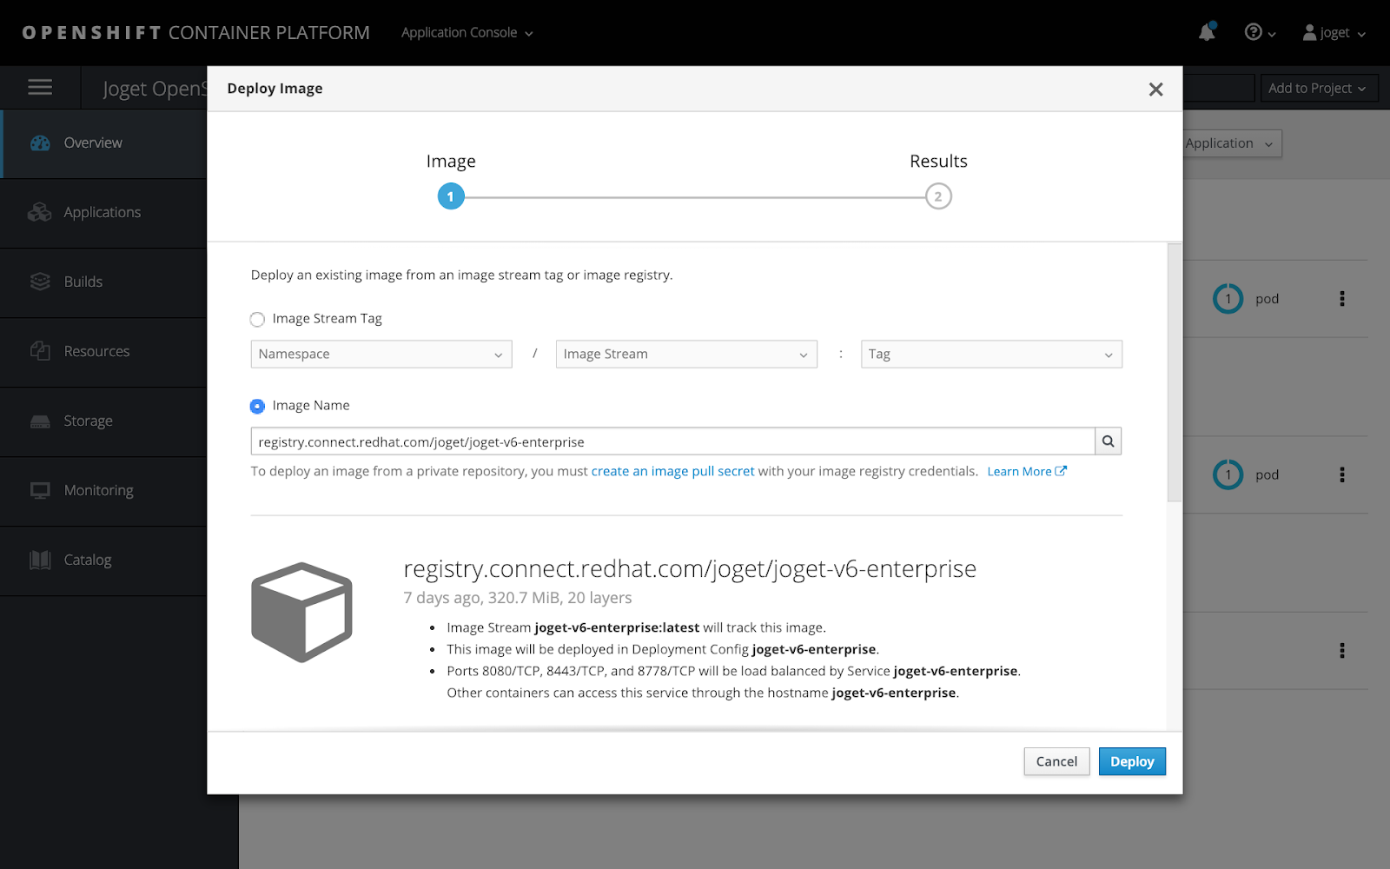Open kebab menu for third deployment row

[x=1342, y=651]
